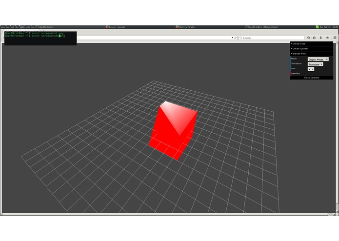Image resolution: width=339 pixels, height=241 pixels.
Task: Focus the Search input field
Action: [272, 38]
